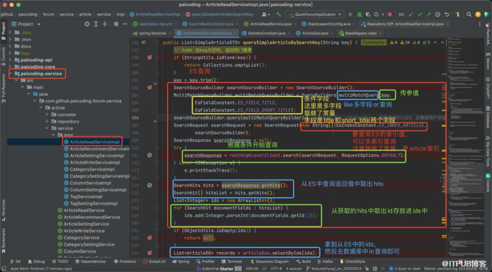The image size is (492, 272).
Task: Toggle the disabled breakpoint on line 211
Action: pyautogui.click(x=149, y=155)
